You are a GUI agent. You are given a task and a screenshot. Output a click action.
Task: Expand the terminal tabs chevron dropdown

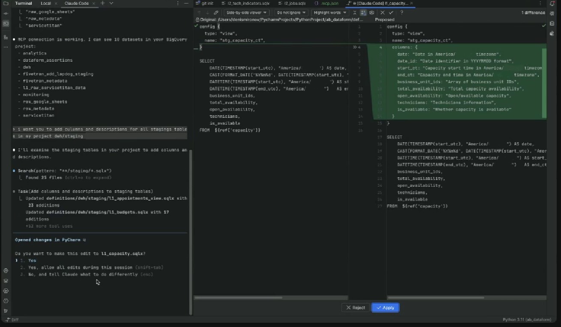[x=111, y=3]
